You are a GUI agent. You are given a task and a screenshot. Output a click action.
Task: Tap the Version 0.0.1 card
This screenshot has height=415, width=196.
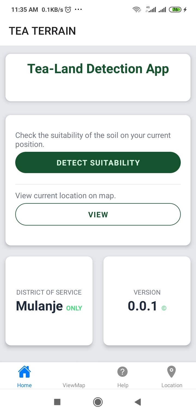(147, 301)
